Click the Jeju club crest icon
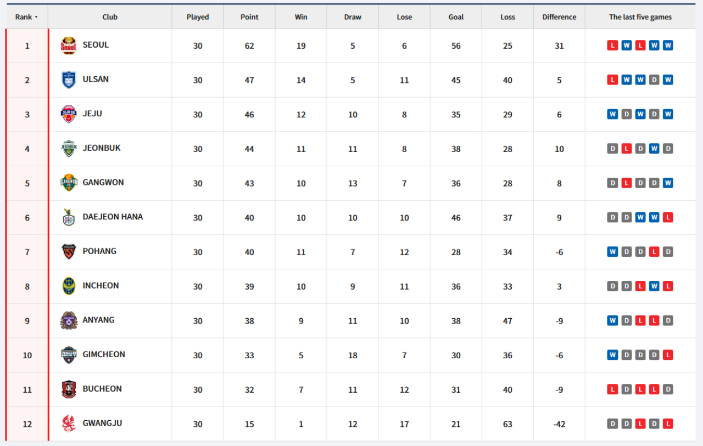The height and width of the screenshot is (446, 703). pyautogui.click(x=69, y=114)
